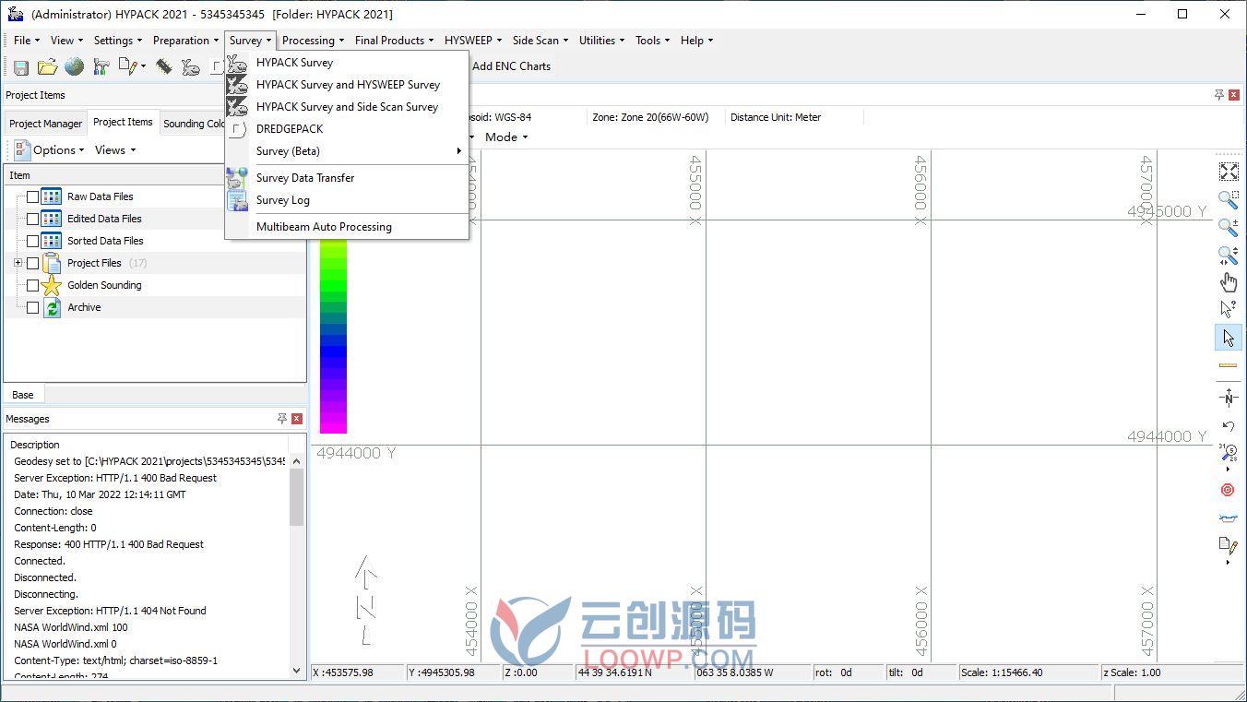Click the globe geodesy toolbar icon
This screenshot has width=1247, height=702.
(x=74, y=66)
